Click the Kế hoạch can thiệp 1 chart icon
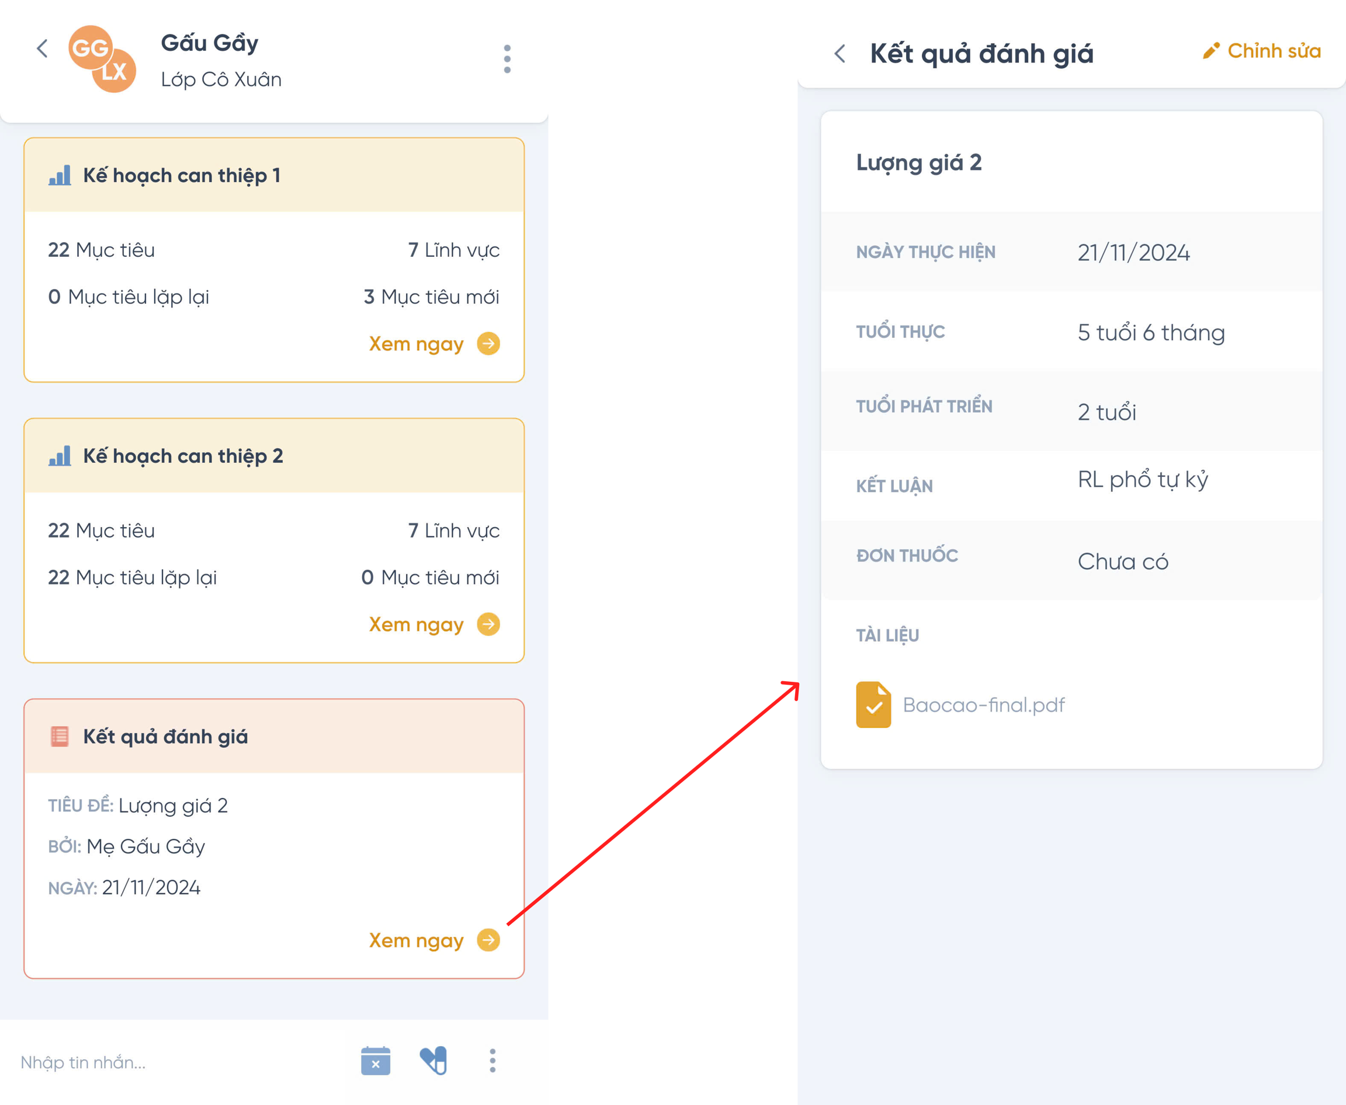 (60, 175)
